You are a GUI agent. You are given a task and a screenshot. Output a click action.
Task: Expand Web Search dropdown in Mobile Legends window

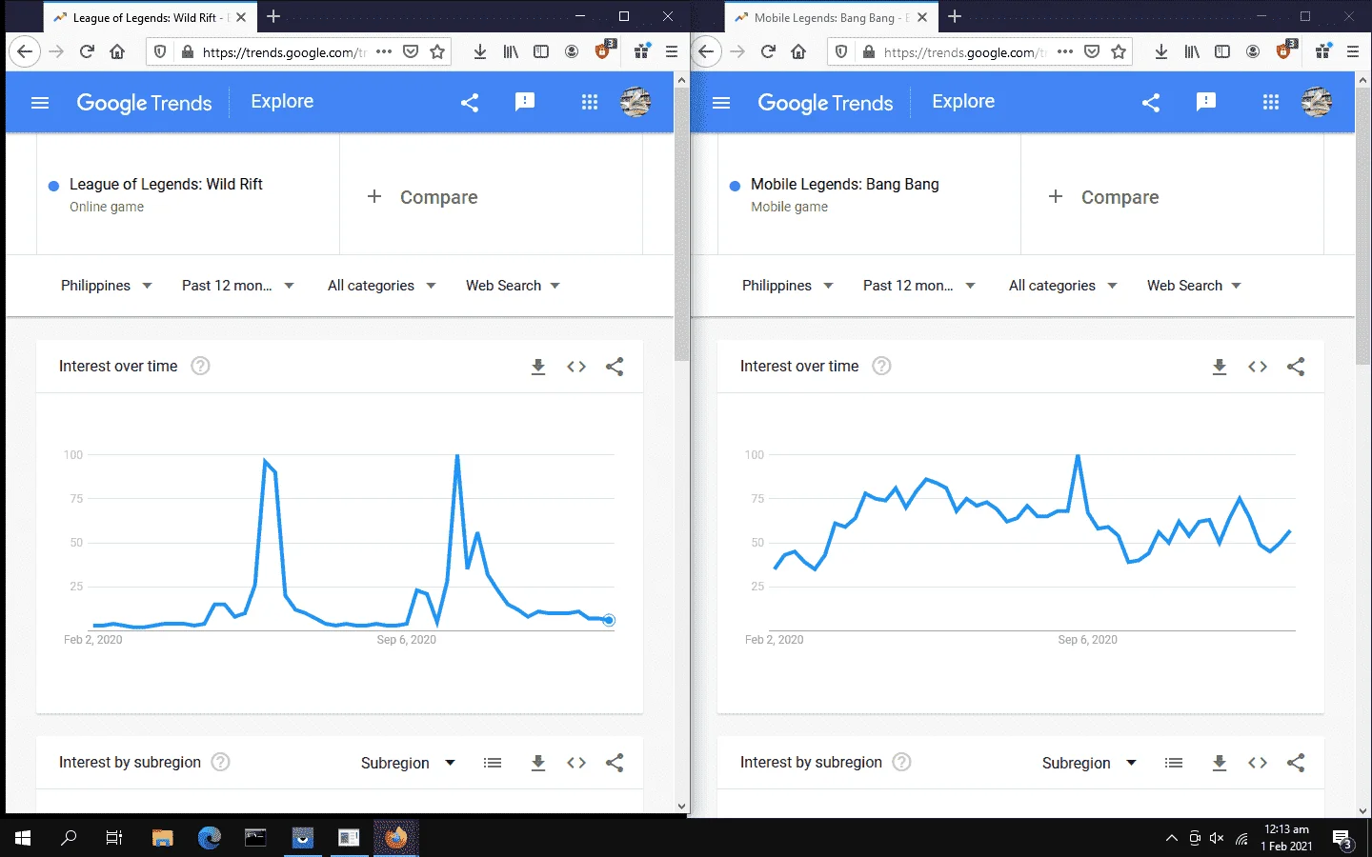(1194, 286)
